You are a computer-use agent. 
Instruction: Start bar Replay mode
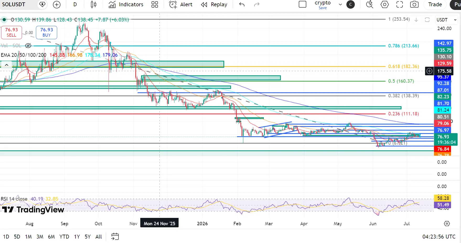(214, 4)
